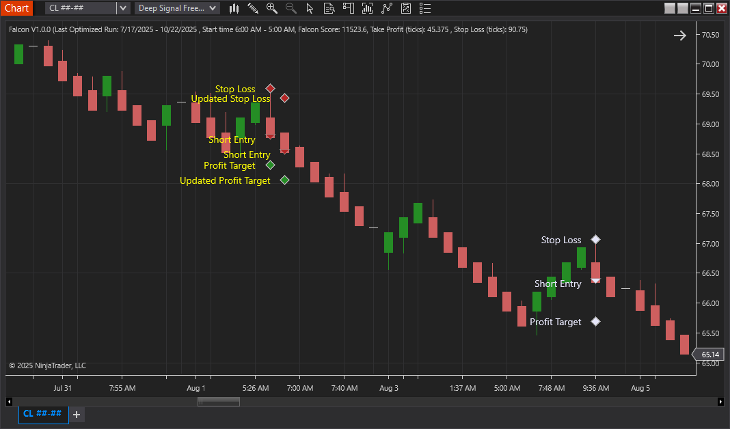Toggle the Chart Trader panel

point(349,8)
